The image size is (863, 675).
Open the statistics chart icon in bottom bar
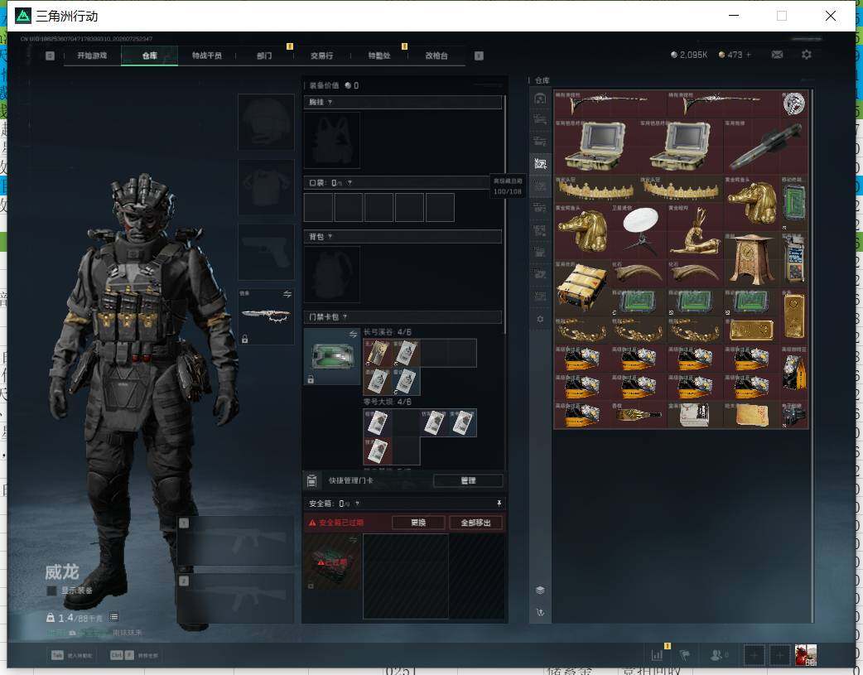coord(657,655)
